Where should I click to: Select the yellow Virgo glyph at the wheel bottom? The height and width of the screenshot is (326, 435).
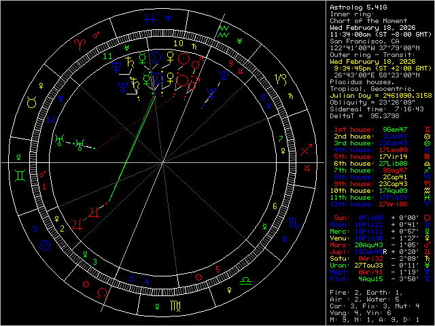click(x=174, y=306)
